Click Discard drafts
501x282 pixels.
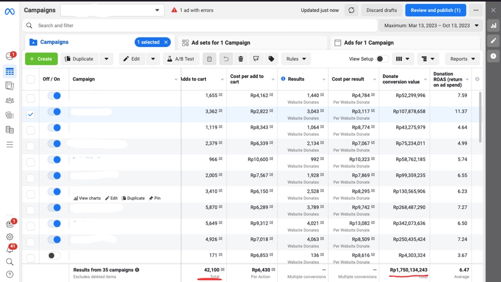click(x=381, y=10)
